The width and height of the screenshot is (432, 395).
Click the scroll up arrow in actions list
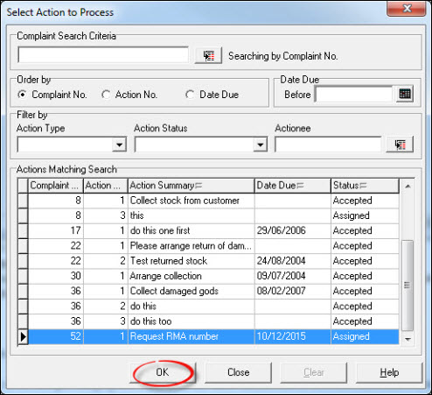coord(408,187)
